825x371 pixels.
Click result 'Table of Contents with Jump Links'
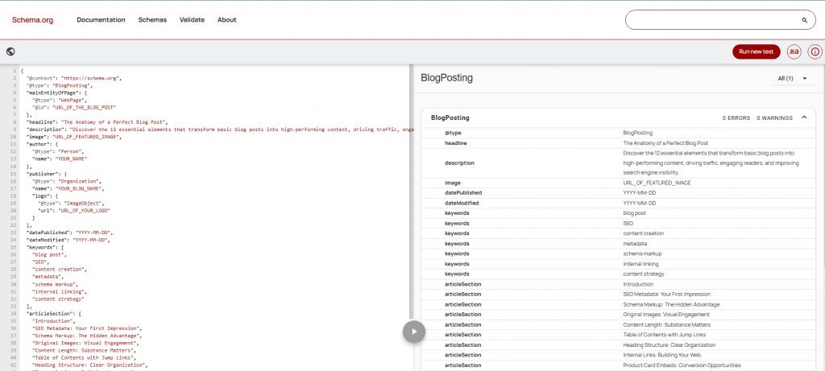click(x=665, y=335)
